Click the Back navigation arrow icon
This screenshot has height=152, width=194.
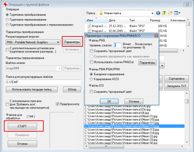click(x=158, y=13)
